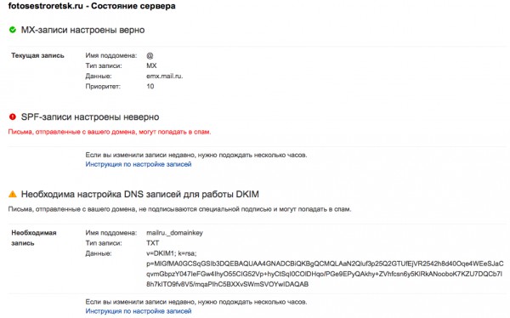
Task: Click the SPF-записи настроены неверно heading
Action: click(90, 116)
